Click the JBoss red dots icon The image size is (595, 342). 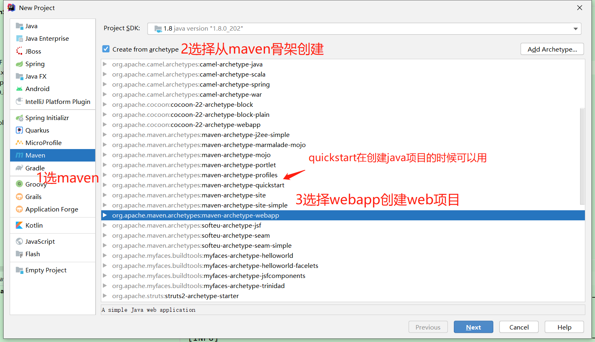coord(19,51)
